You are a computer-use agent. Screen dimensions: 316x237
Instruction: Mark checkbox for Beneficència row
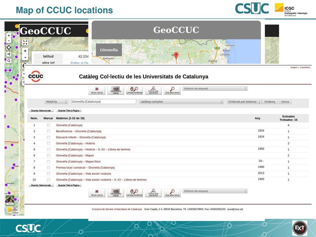click(48, 131)
